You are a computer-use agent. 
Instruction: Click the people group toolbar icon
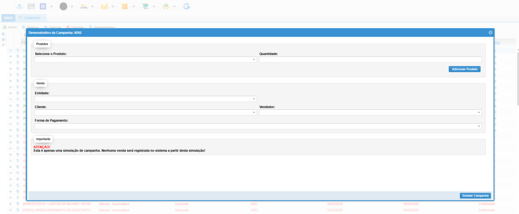pyautogui.click(x=84, y=6)
